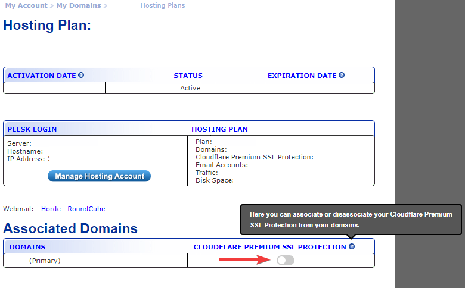
Task: Click the Plesk Login section header
Action: pyautogui.click(x=32, y=129)
